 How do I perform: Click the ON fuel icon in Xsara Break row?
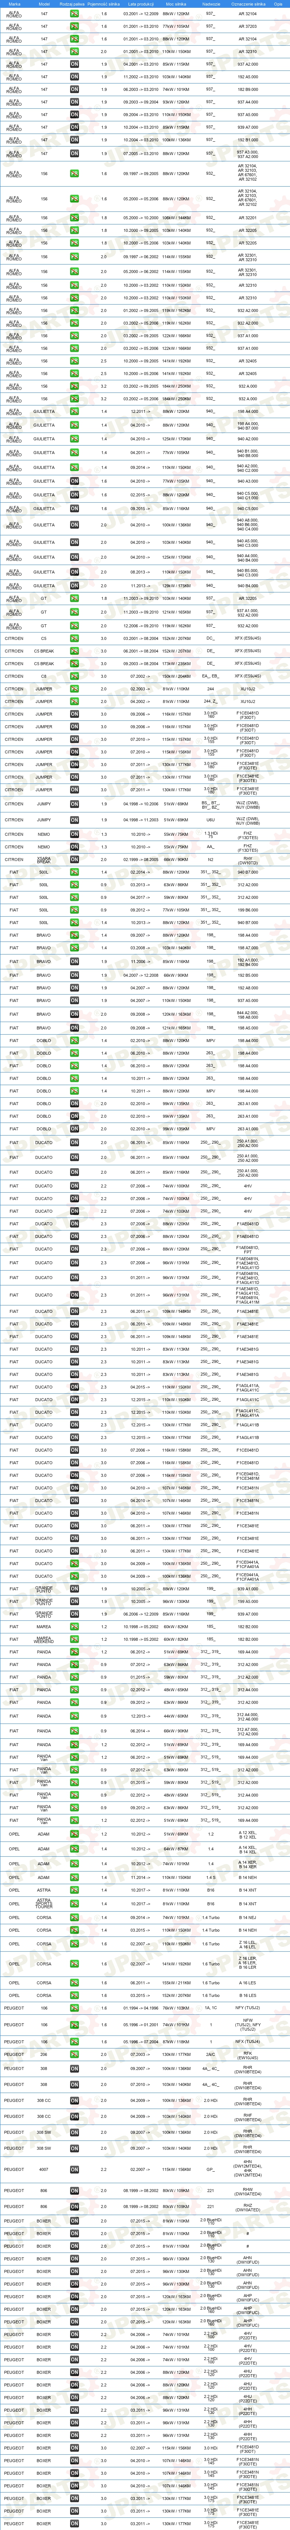(74, 860)
